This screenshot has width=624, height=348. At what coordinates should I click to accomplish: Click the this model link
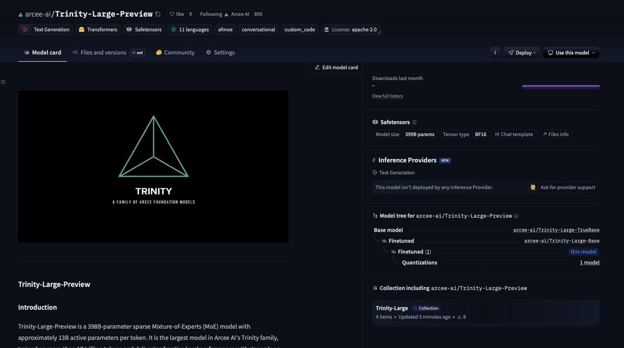click(x=583, y=252)
